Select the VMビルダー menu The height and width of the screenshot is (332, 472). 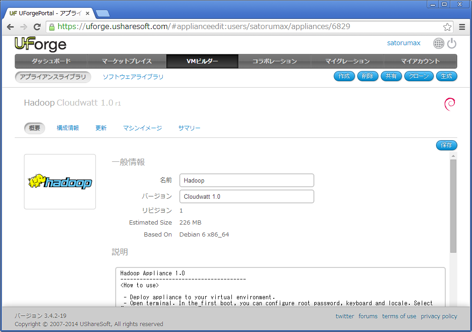[x=202, y=61]
